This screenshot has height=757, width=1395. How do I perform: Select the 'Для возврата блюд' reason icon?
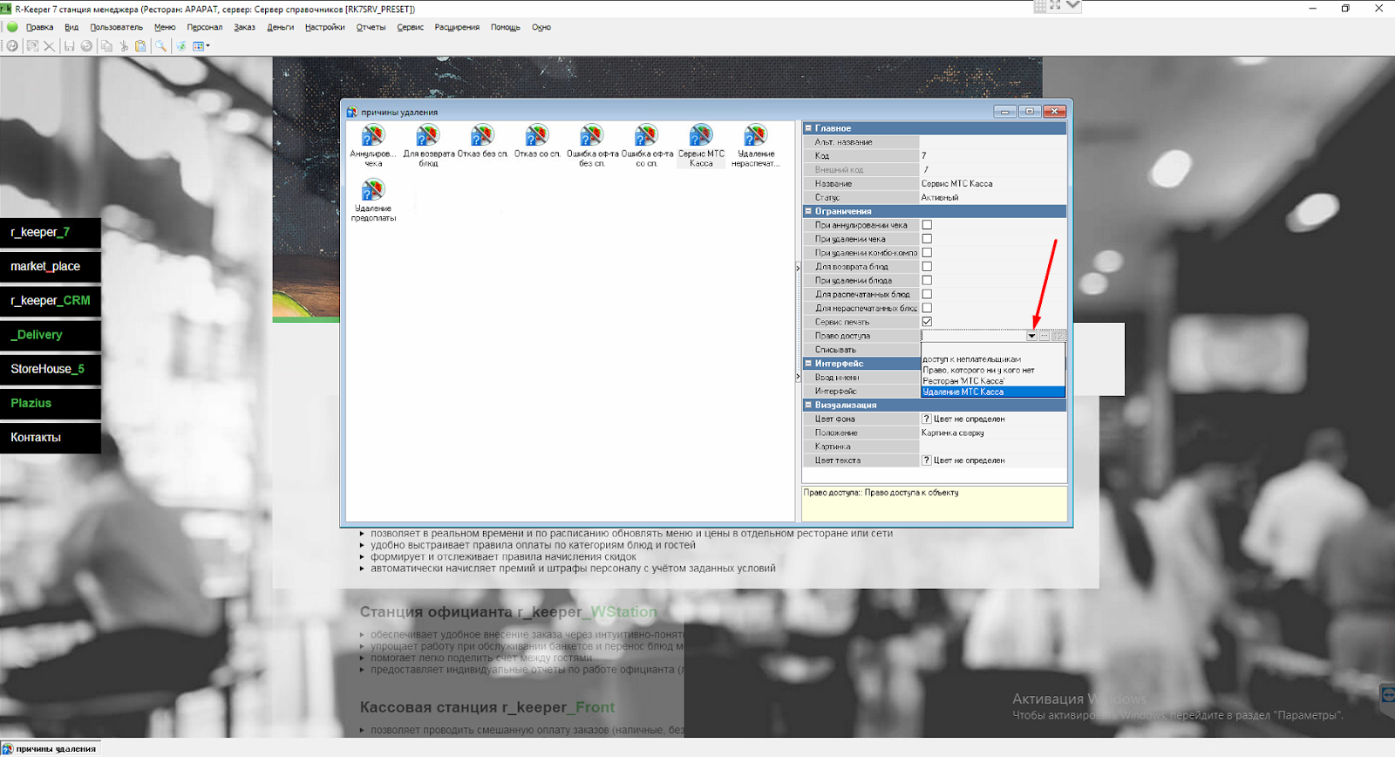tap(428, 146)
